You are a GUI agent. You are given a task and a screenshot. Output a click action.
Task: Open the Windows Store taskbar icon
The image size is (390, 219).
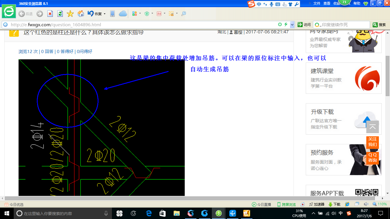[163, 213]
